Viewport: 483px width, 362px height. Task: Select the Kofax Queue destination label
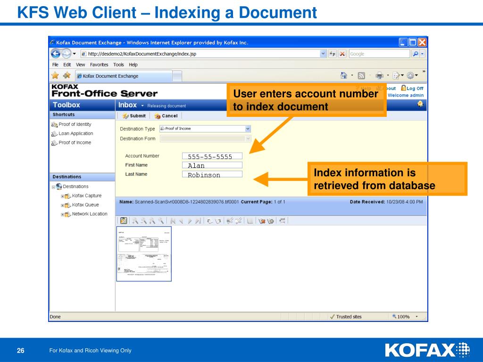tap(86, 205)
